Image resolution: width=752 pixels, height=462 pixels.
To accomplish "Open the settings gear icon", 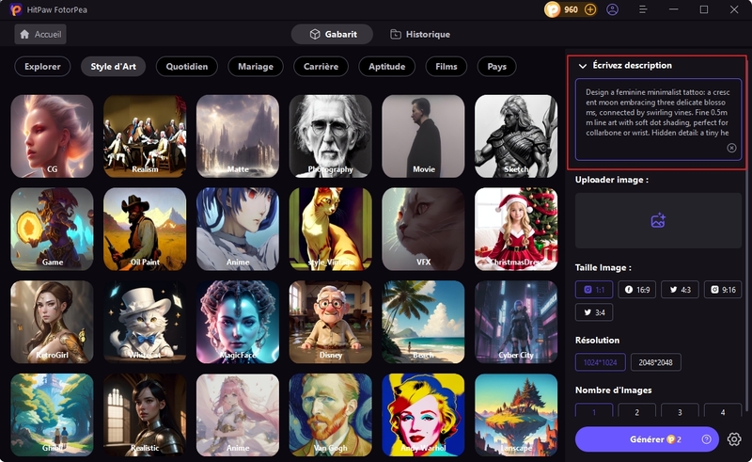I will tap(734, 439).
